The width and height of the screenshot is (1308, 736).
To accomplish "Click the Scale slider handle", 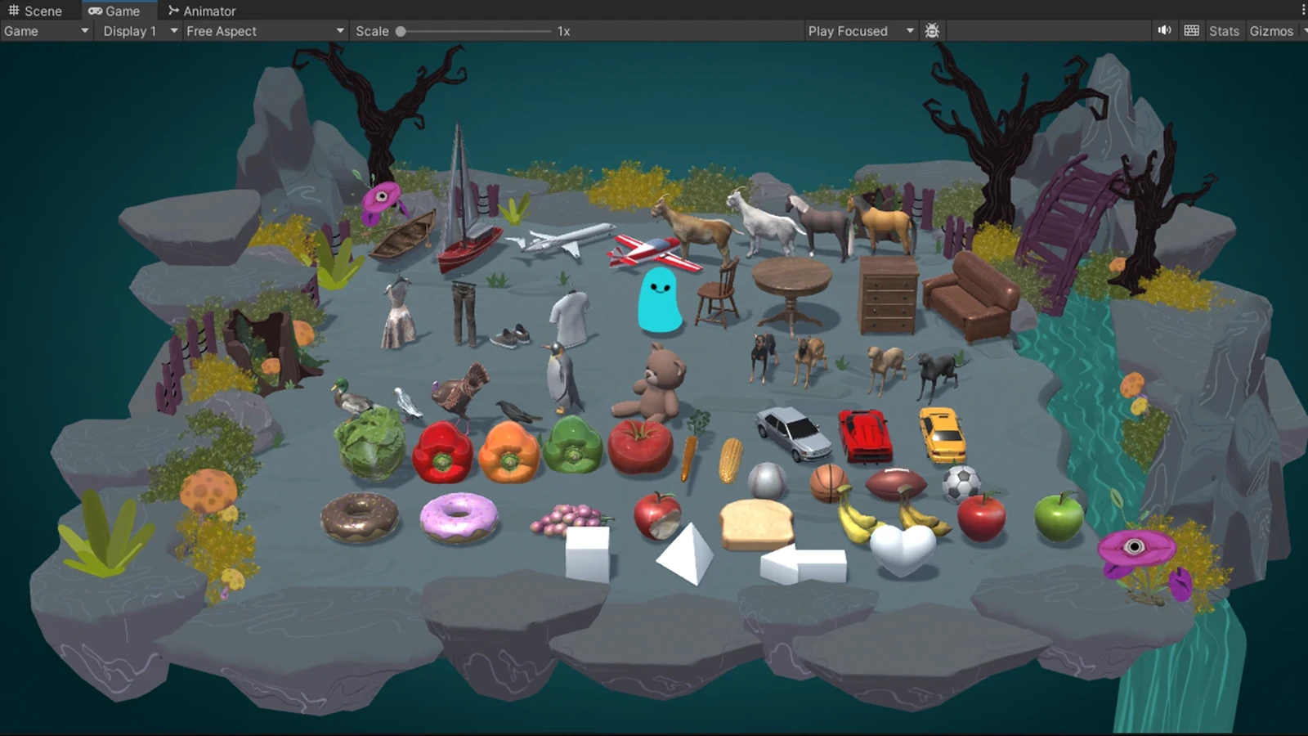I will pyautogui.click(x=401, y=31).
